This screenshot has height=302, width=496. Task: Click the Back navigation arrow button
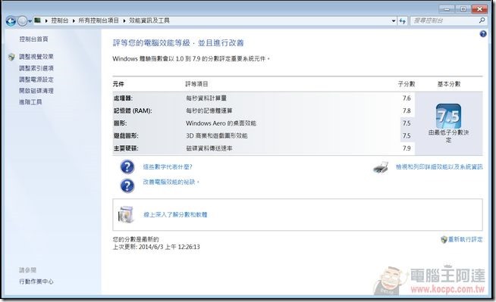click(11, 21)
